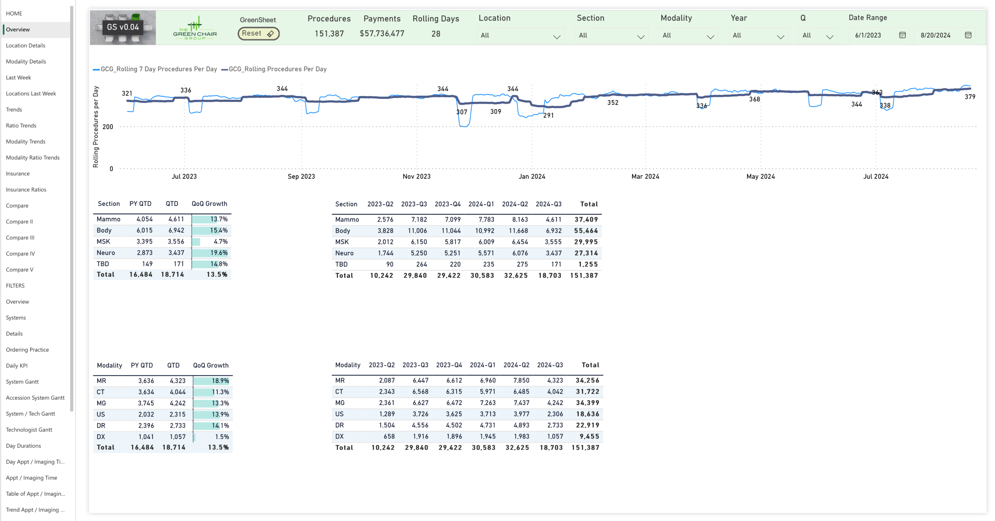Click the Green Chair Group logo

pyautogui.click(x=195, y=28)
